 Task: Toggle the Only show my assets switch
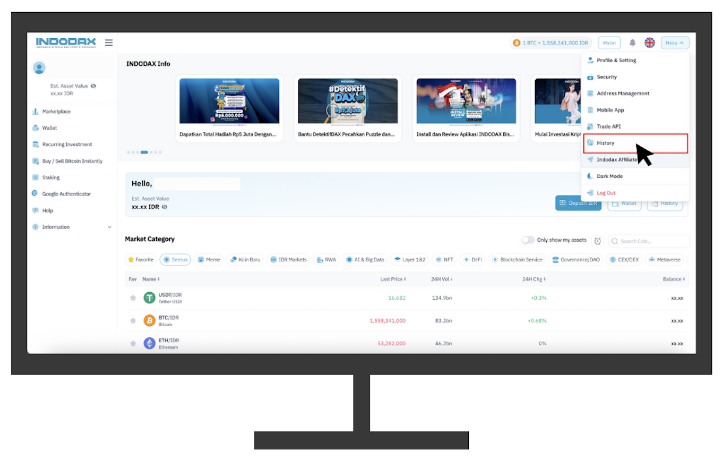(x=528, y=240)
